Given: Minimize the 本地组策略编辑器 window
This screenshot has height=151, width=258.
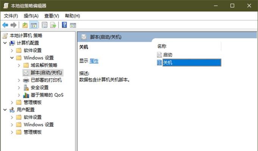Looking at the screenshot, I should pos(216,6).
